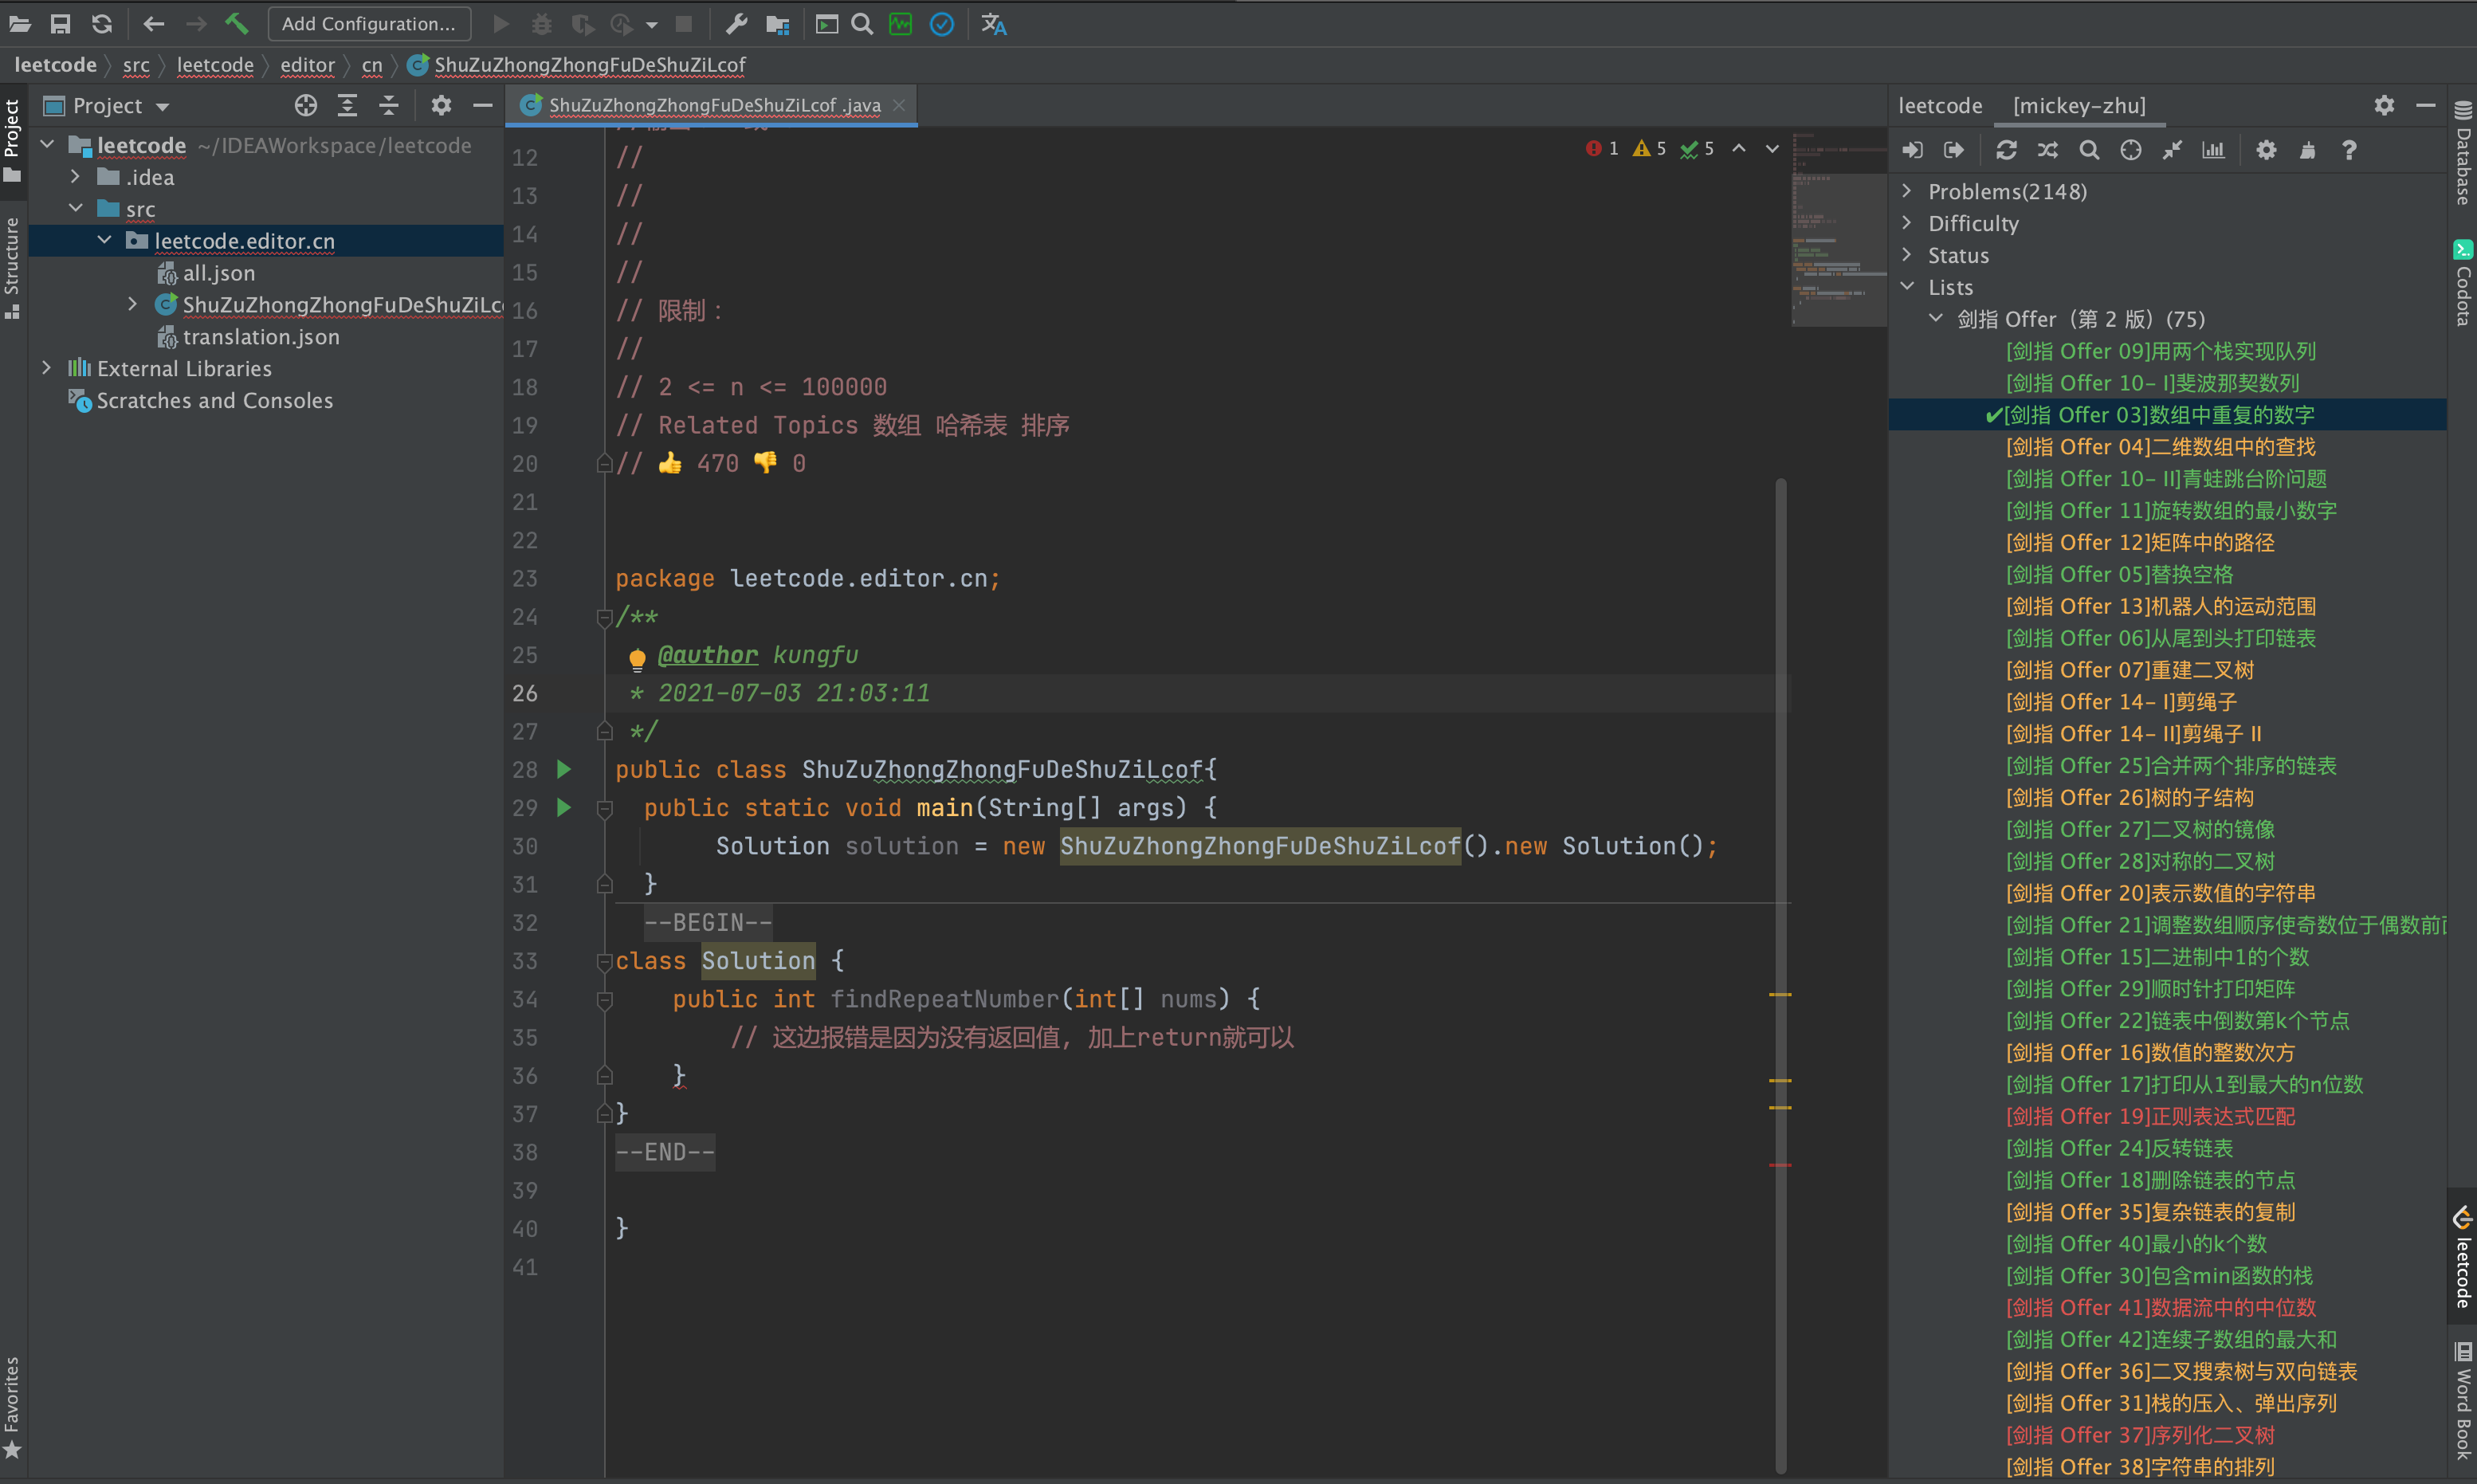Click LeetCode plugin help question mark
Image resolution: width=2477 pixels, height=1484 pixels.
2349,150
